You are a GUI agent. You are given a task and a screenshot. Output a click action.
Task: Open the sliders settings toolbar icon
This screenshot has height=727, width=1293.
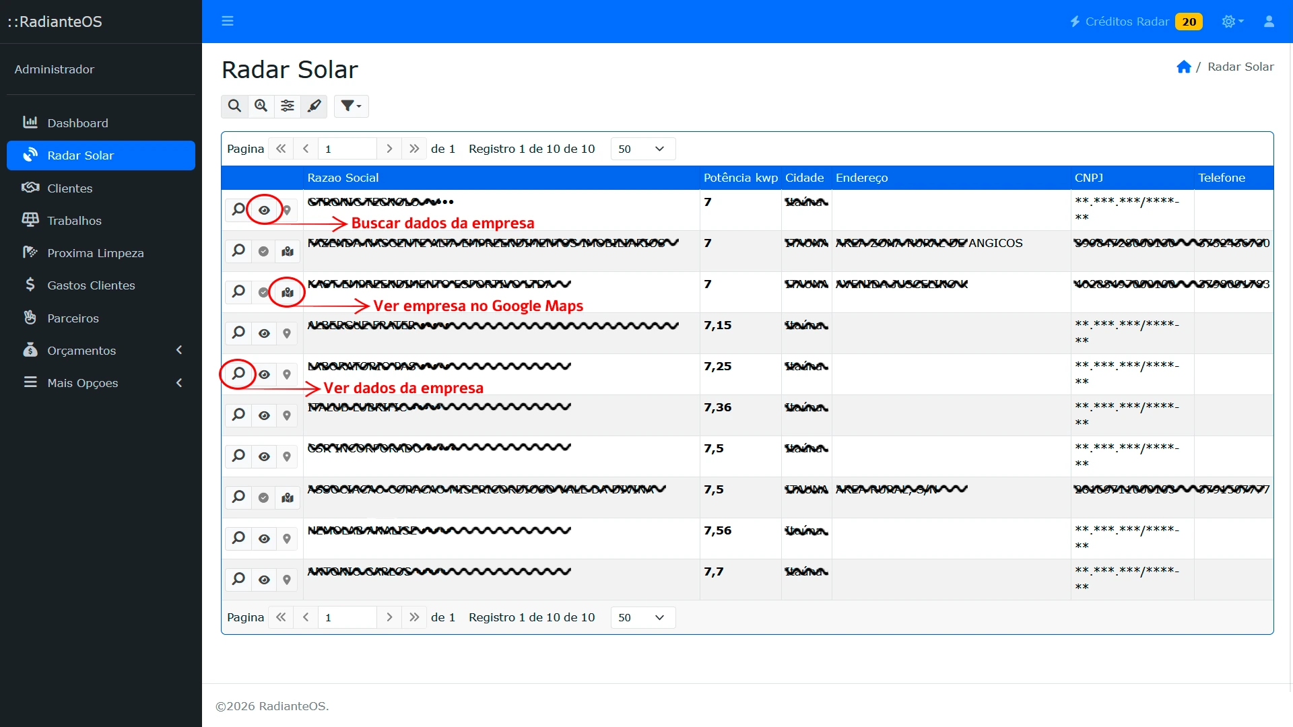click(x=288, y=106)
